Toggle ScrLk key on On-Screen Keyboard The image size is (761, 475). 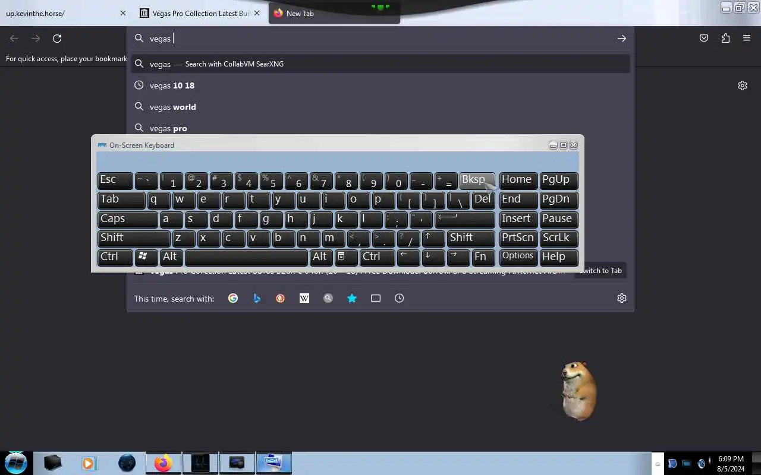(x=559, y=238)
